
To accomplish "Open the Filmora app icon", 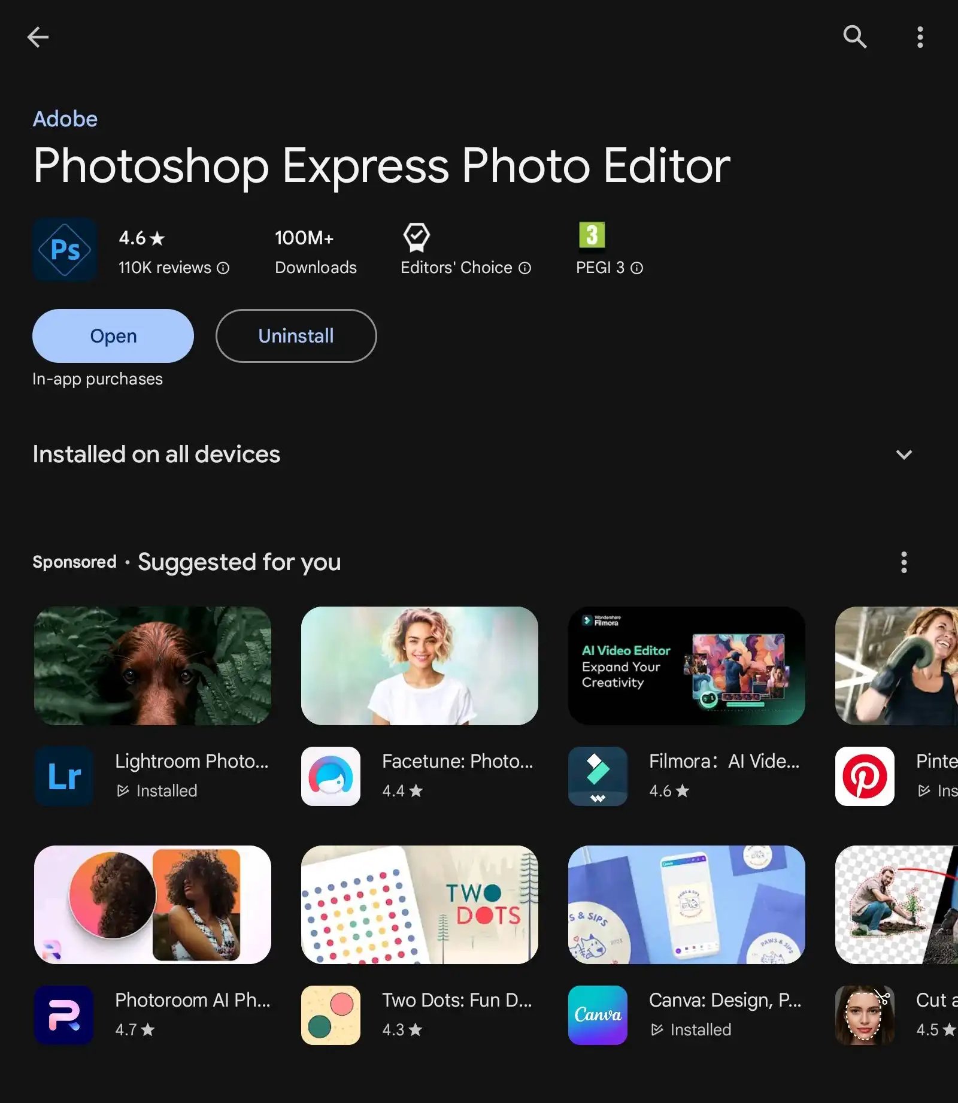I will (x=598, y=776).
